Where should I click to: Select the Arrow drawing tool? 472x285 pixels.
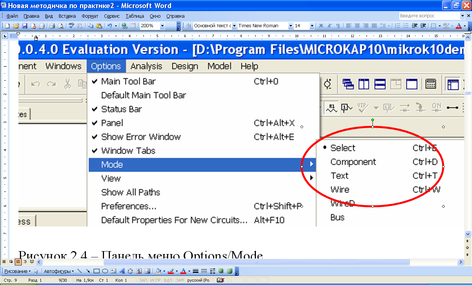[x=88, y=271]
